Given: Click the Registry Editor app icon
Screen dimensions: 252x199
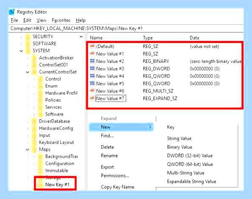Looking at the screenshot, I should [12, 12].
